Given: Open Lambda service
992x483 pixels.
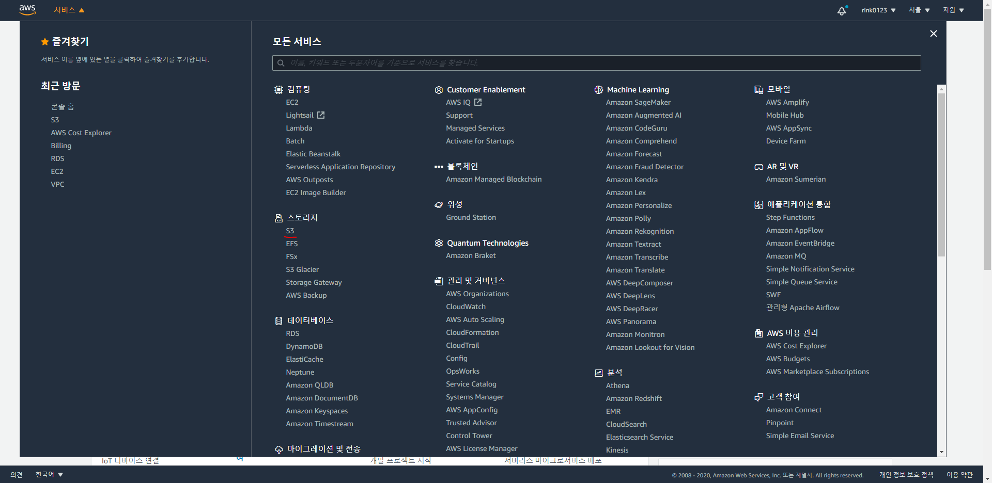Looking at the screenshot, I should point(299,128).
